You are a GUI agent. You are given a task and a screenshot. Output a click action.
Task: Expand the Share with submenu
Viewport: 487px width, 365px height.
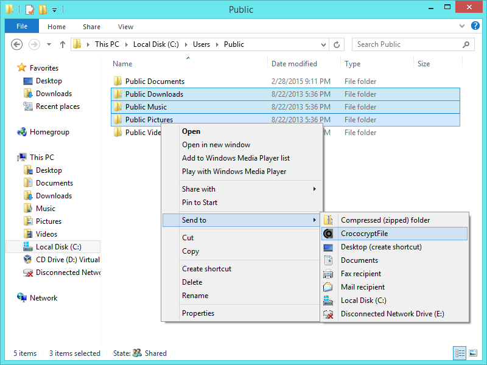click(314, 189)
